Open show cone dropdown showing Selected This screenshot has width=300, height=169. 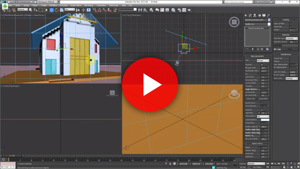click(291, 78)
